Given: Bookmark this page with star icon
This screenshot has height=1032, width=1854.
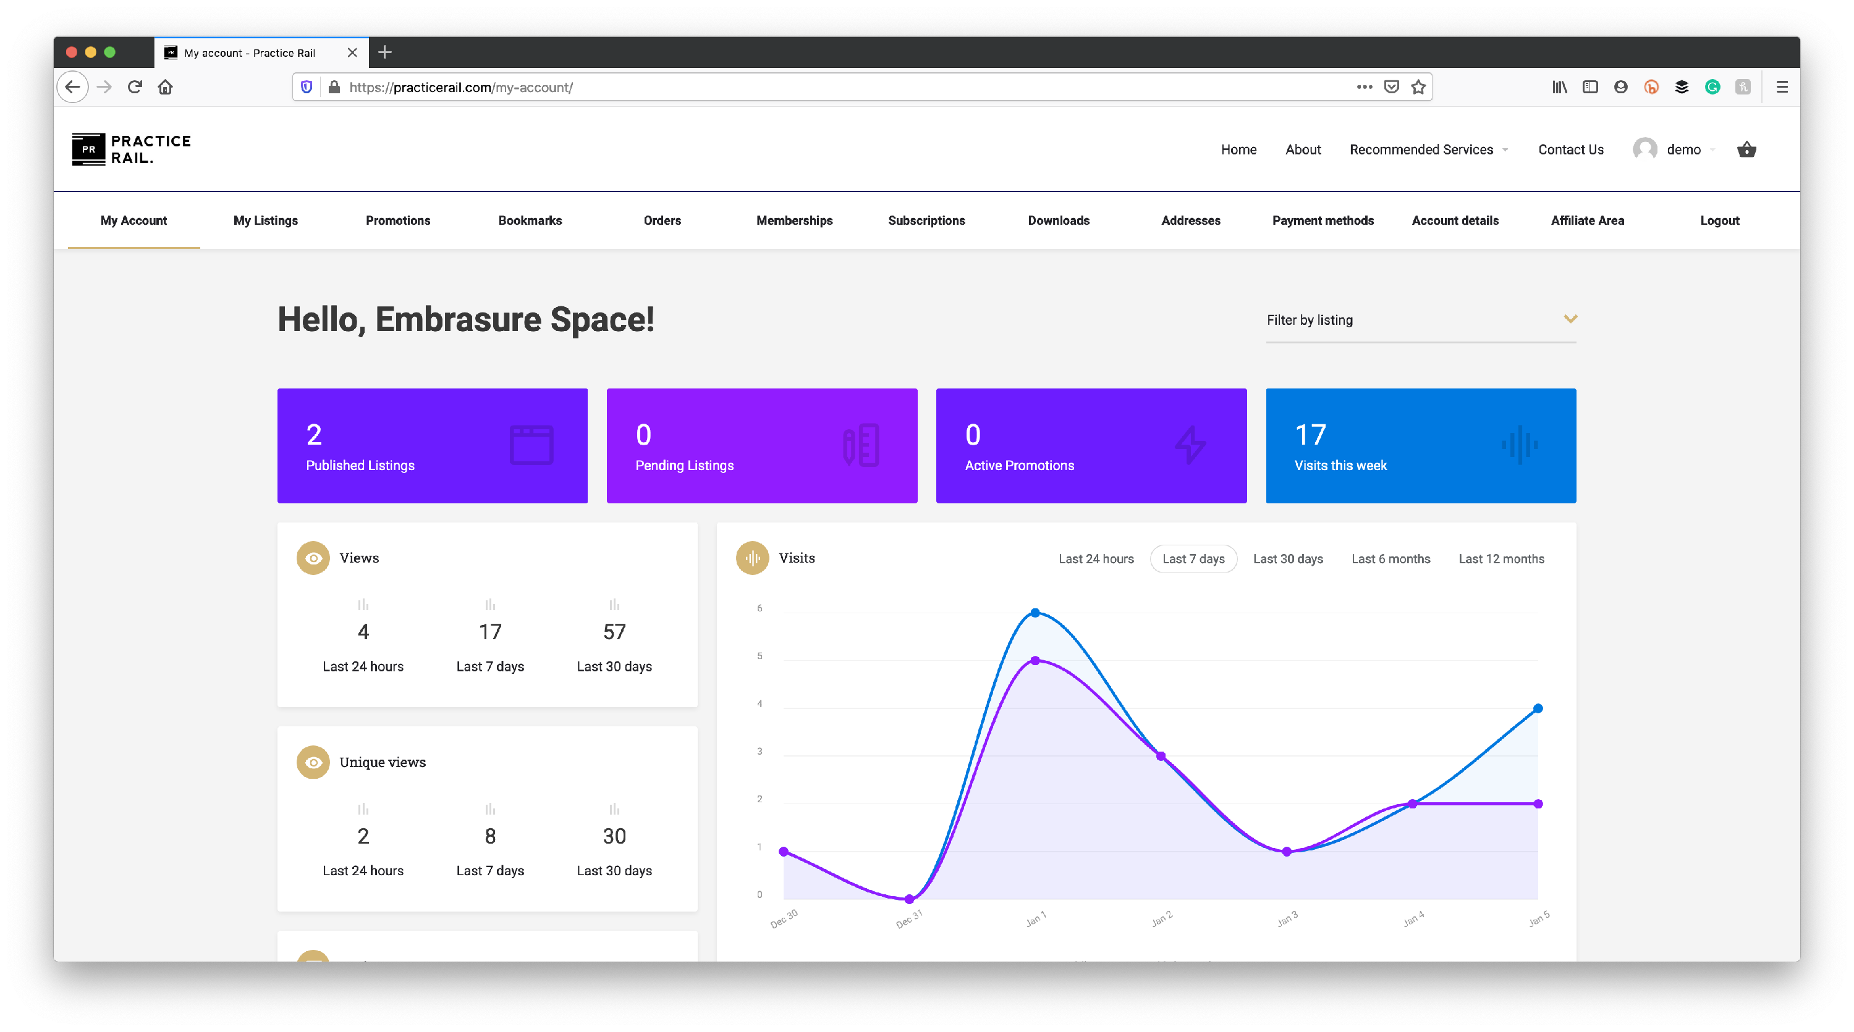Looking at the screenshot, I should (x=1418, y=87).
